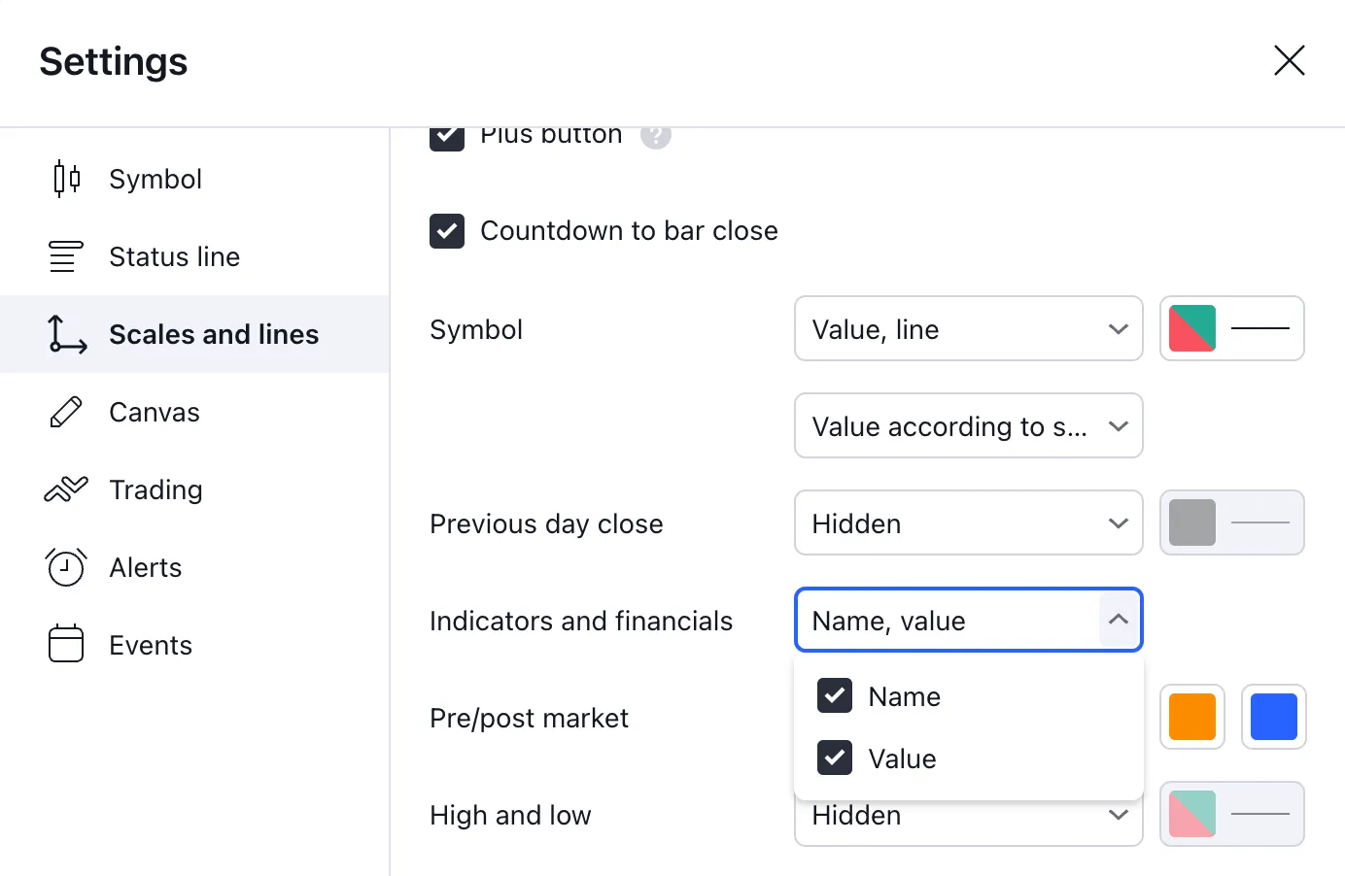Pick the orange pre-market color swatch
Image resolution: width=1345 pixels, height=876 pixels.
point(1192,718)
